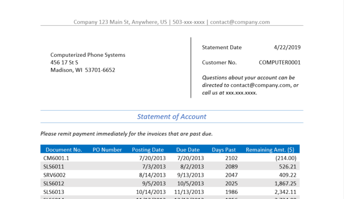Select remaining amount 2,342.11
The height and width of the screenshot is (199, 344).
click(x=286, y=192)
